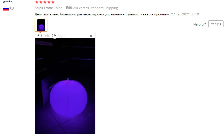This screenshot has width=224, height=135.
Task: Click the 27 Sep 2021 review date
Action: tap(185, 14)
